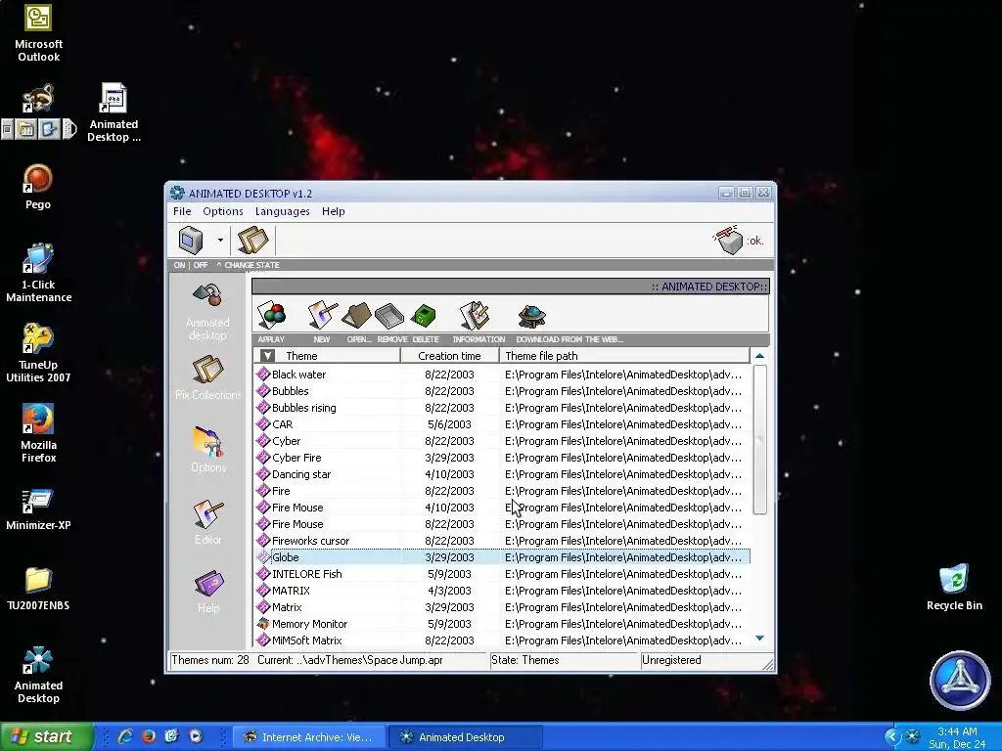Click the sort arrow beside Theme header
The image size is (1002, 751).
point(267,356)
